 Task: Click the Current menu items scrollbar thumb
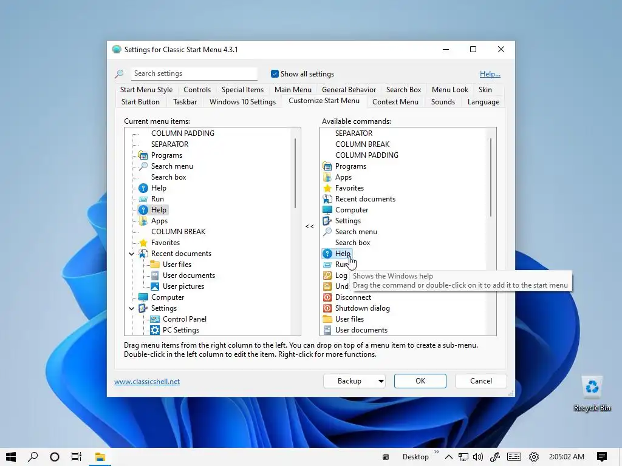(295, 173)
